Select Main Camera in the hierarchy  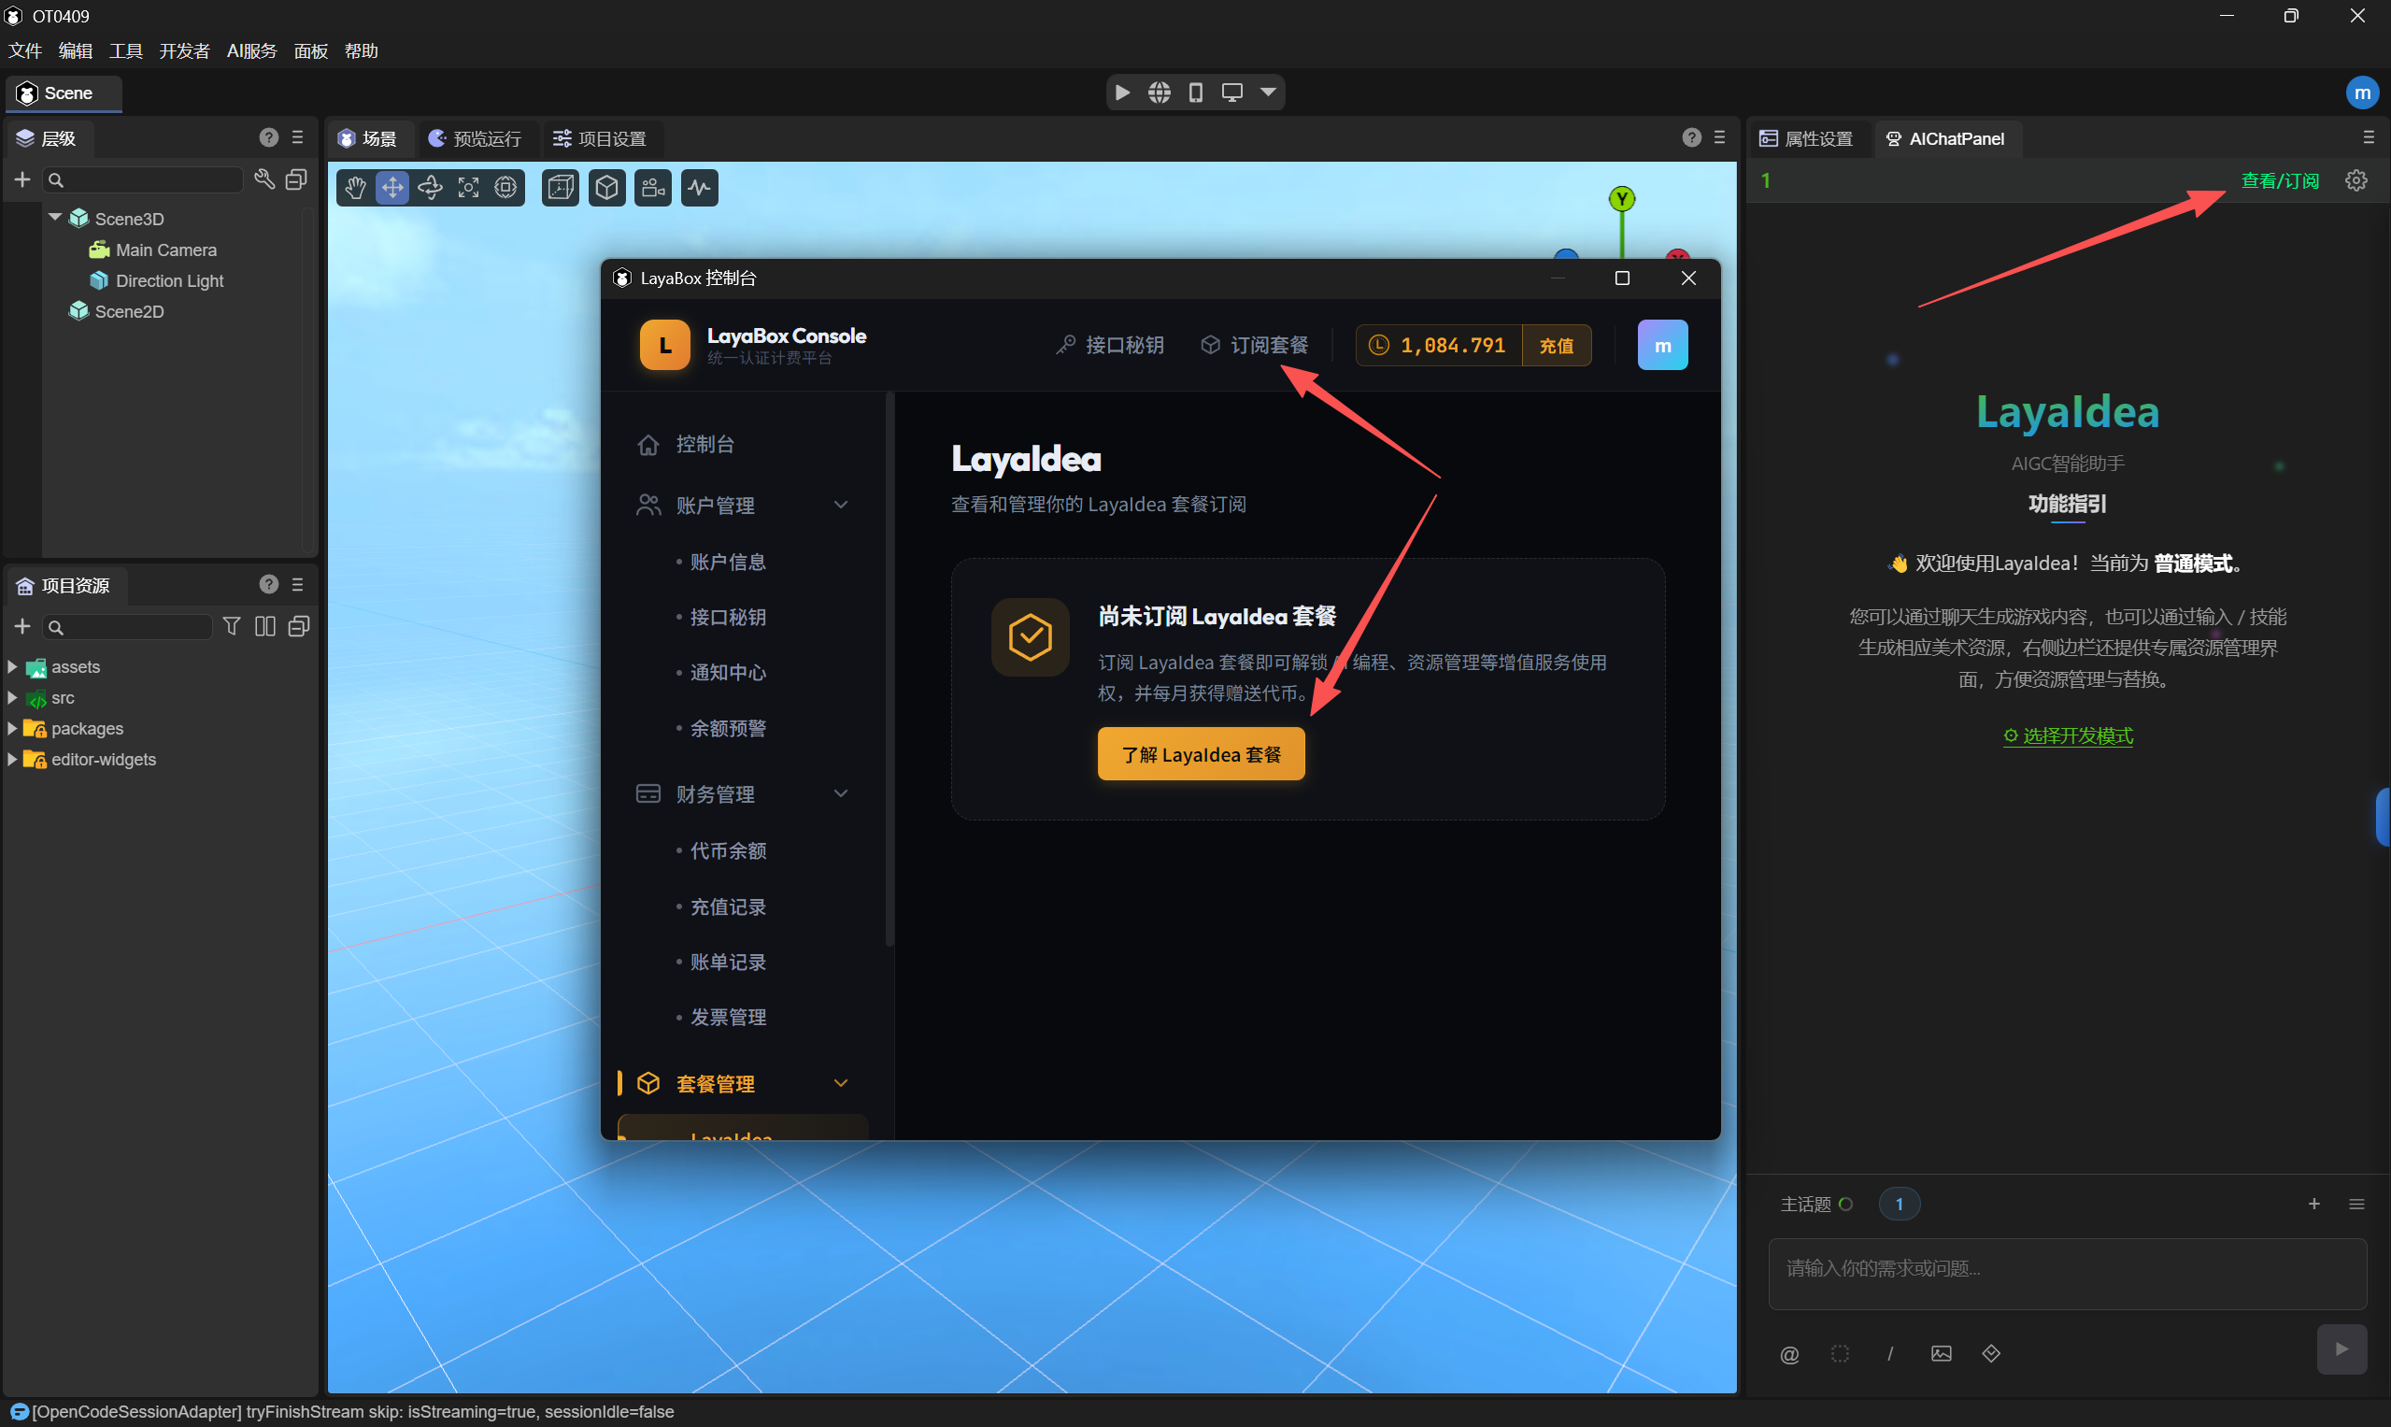(x=166, y=250)
